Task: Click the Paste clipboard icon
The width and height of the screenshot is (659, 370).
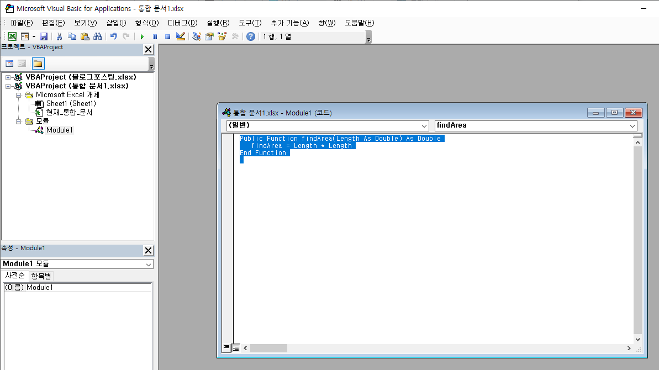Action: pyautogui.click(x=85, y=36)
